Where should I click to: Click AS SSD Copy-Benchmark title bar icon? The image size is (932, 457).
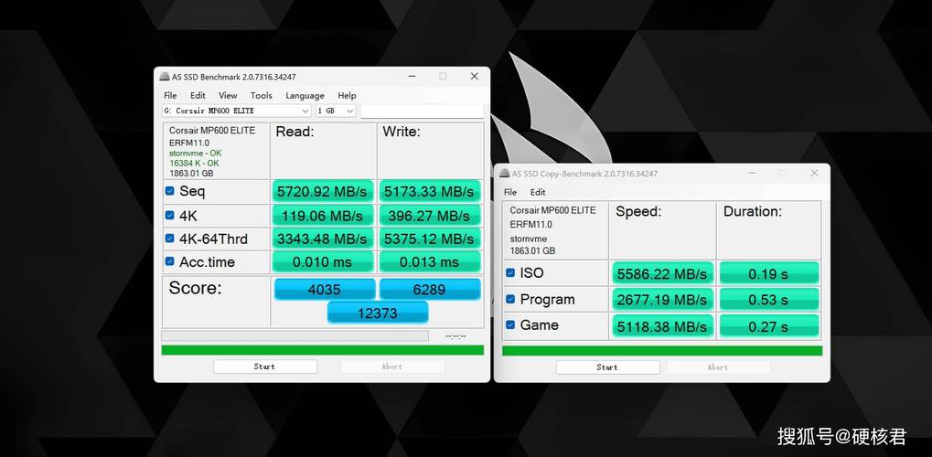pos(504,174)
